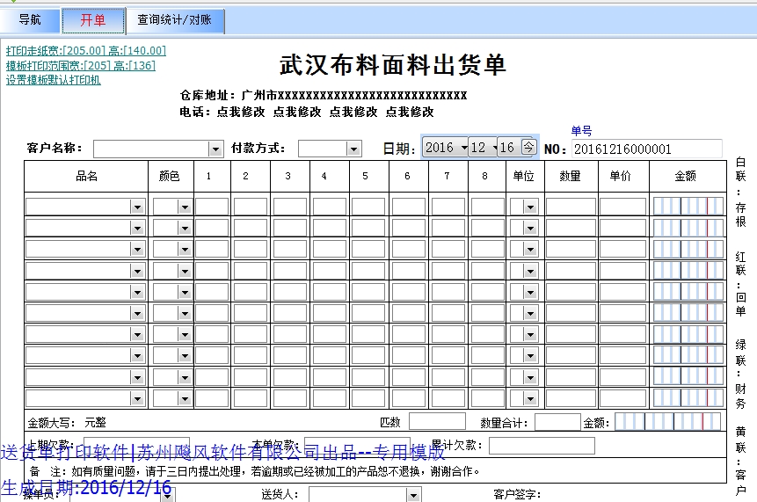Click the 今 today button in date
Viewport: 757px width, 502px height.
click(x=528, y=147)
